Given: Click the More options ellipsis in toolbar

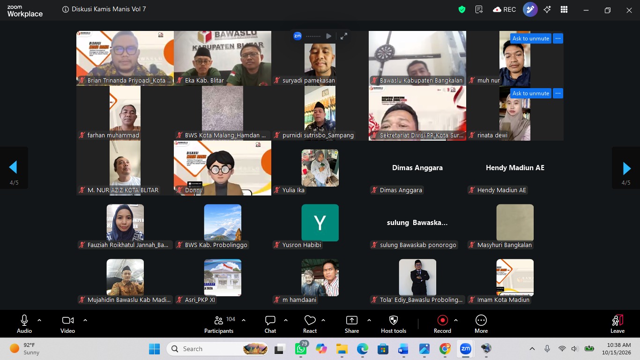Looking at the screenshot, I should [481, 324].
